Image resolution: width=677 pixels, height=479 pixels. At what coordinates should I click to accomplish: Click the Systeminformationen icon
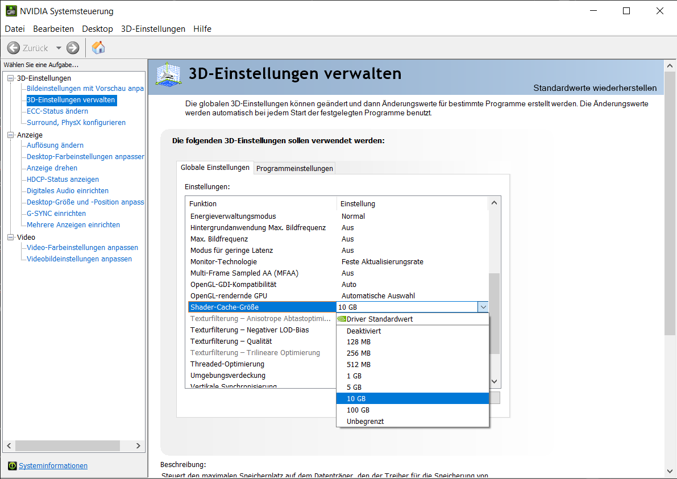13,465
